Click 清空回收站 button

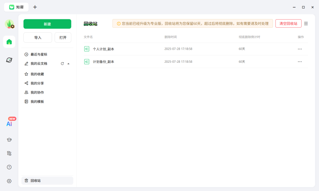click(x=288, y=24)
